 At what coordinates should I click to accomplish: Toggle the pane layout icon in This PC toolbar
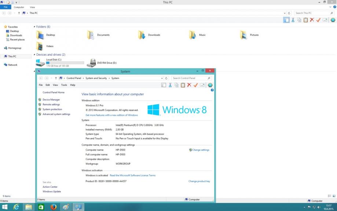pyautogui.click(x=286, y=20)
